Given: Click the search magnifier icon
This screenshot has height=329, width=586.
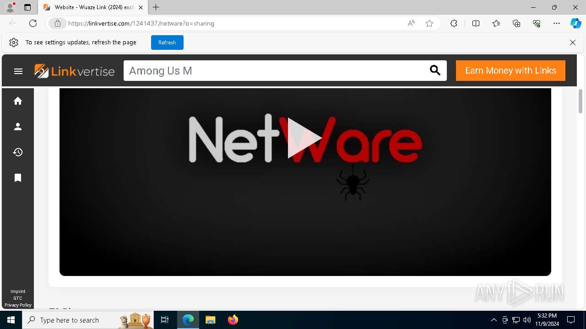Looking at the screenshot, I should click(435, 70).
